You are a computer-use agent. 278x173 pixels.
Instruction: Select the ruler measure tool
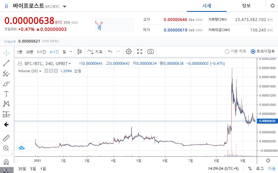coord(7,138)
